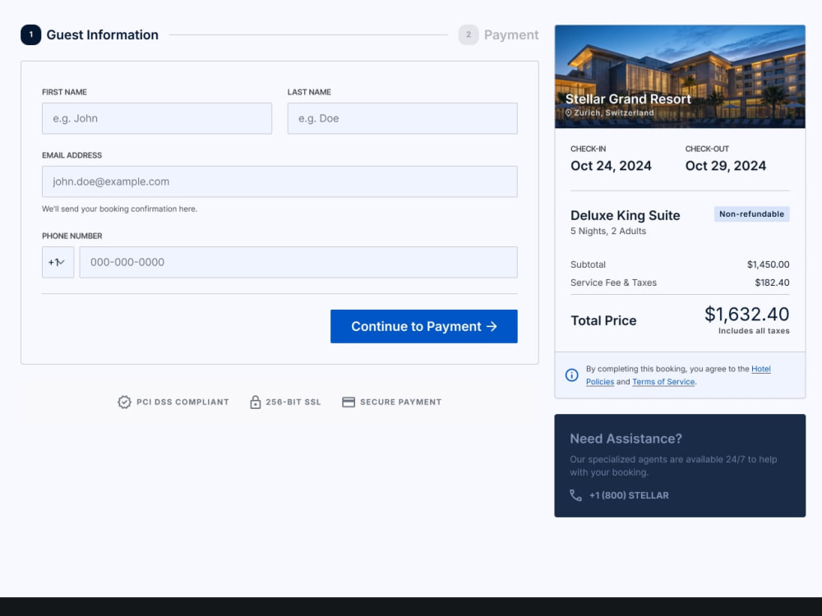Click the secure payment credit card icon
This screenshot has width=822, height=616.
coord(349,402)
